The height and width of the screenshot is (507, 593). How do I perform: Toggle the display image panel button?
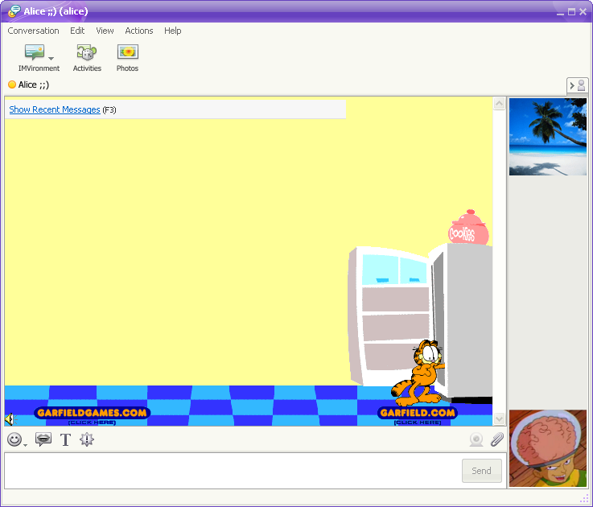tap(578, 85)
